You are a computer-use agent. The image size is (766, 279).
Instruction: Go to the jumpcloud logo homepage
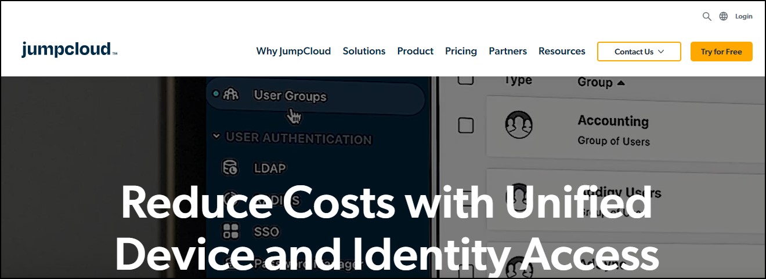pos(70,50)
